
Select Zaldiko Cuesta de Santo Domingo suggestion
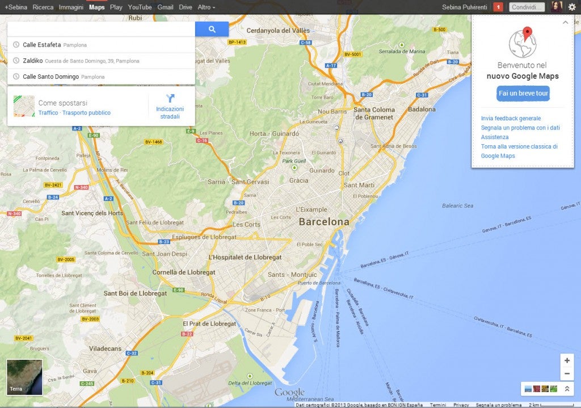[101, 61]
